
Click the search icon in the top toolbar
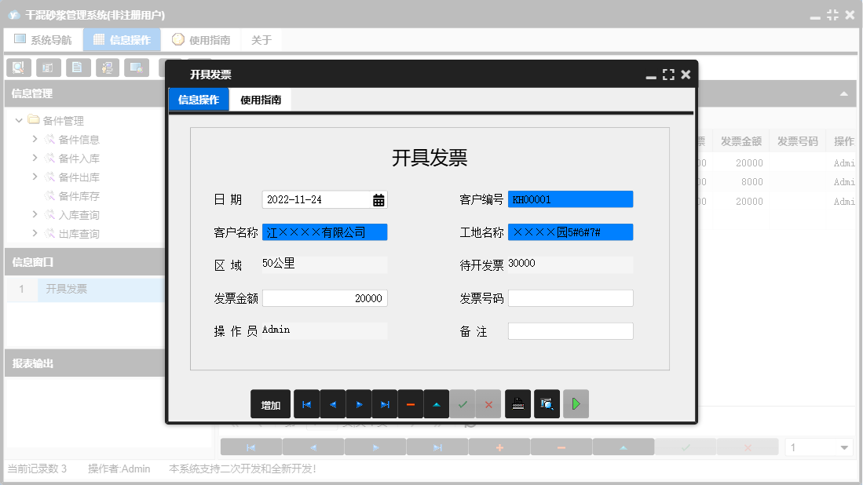[x=18, y=67]
